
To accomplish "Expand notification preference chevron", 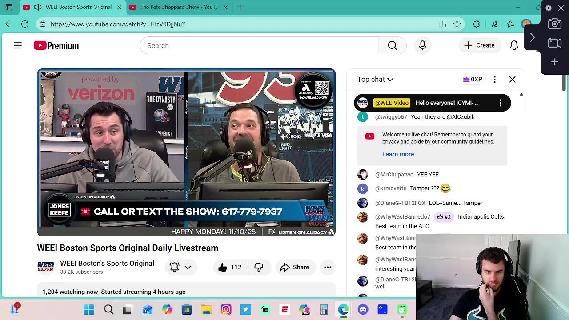I will tap(188, 267).
